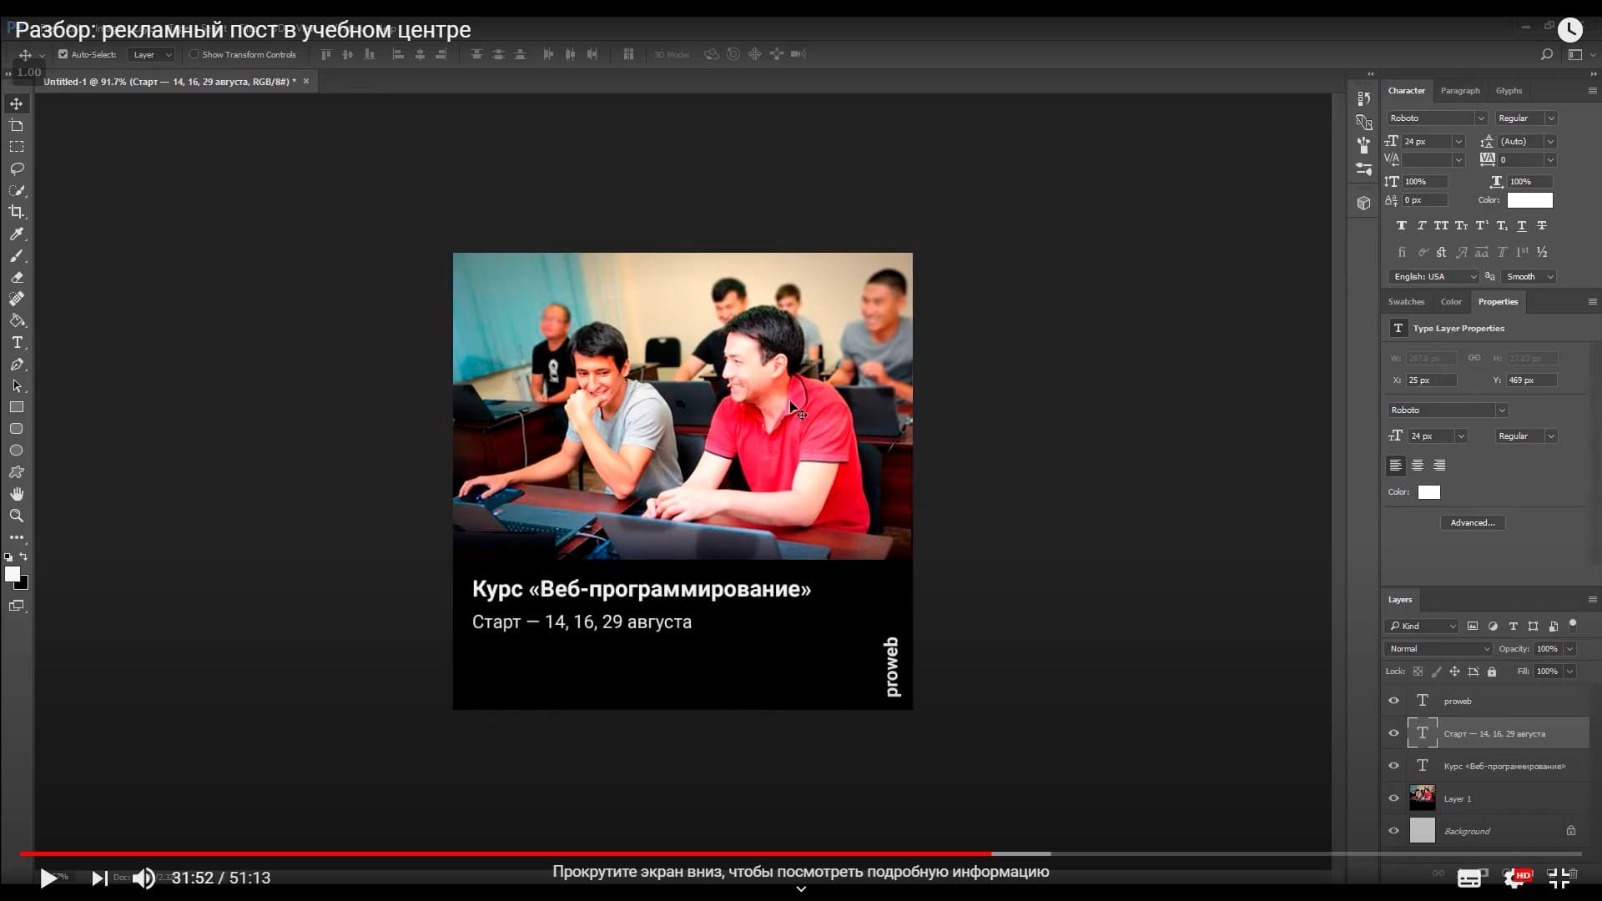Image resolution: width=1602 pixels, height=901 pixels.
Task: Select the Properties tab
Action: [1498, 302]
